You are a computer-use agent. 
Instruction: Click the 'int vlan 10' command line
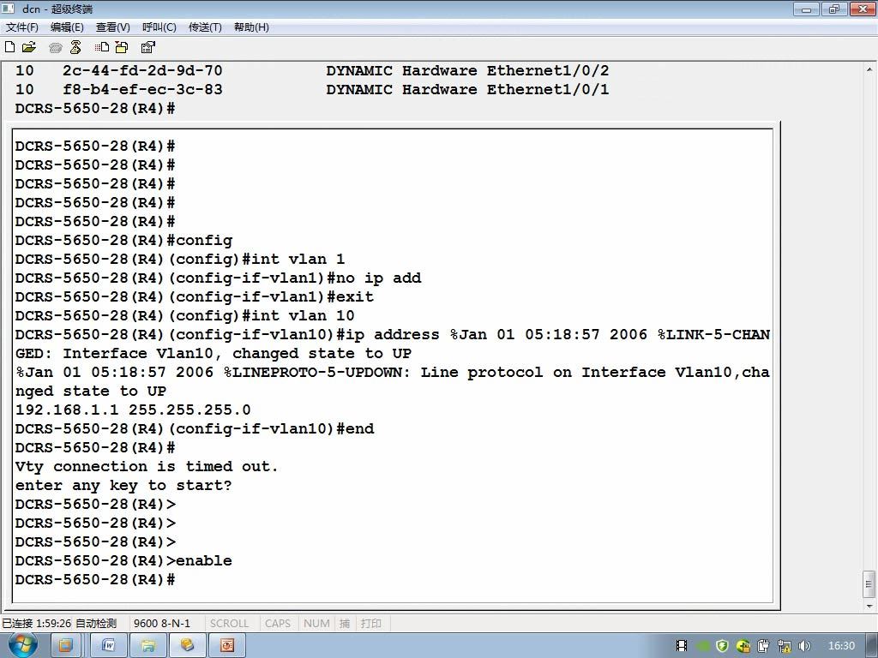(185, 315)
